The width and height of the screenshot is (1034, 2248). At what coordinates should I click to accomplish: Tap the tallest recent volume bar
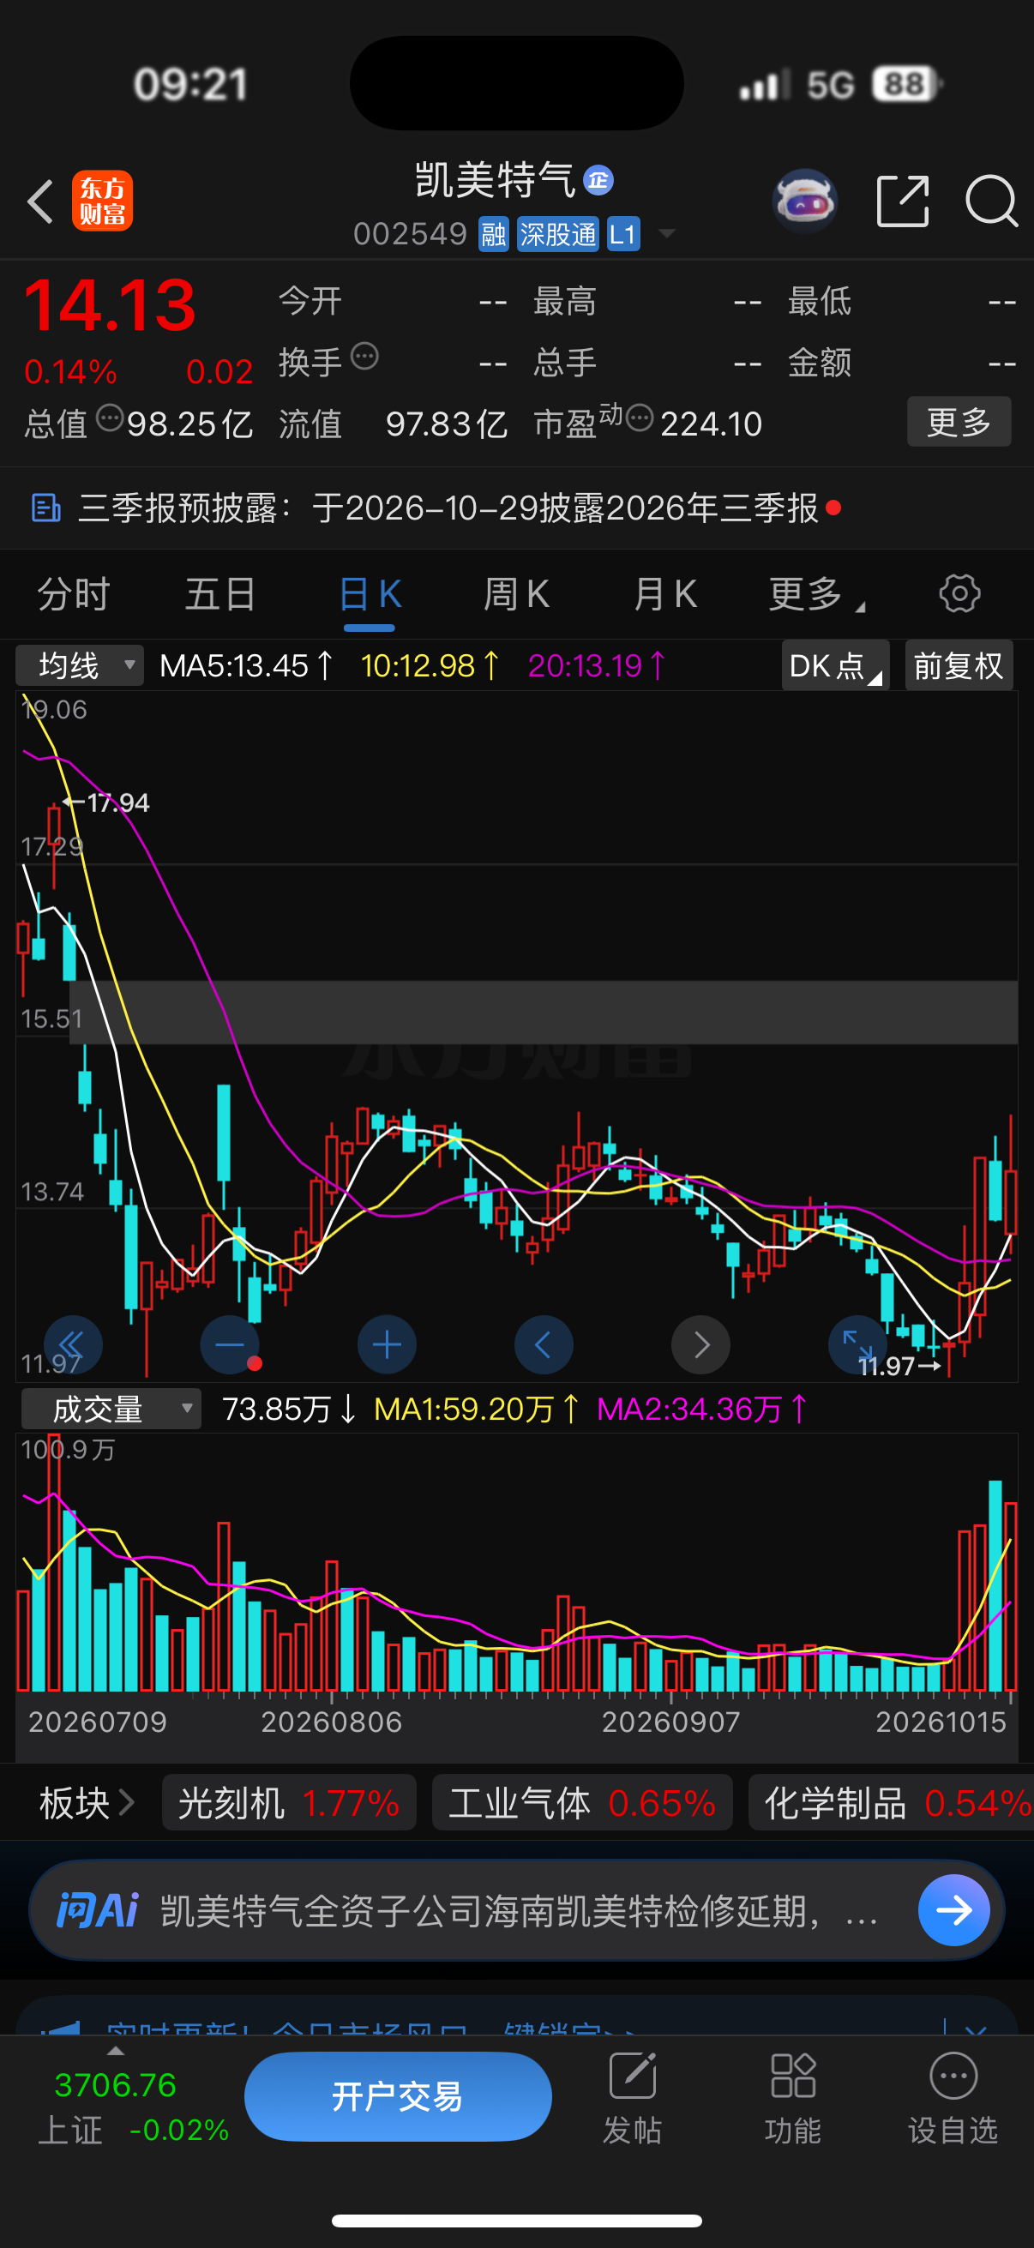pos(995,1585)
